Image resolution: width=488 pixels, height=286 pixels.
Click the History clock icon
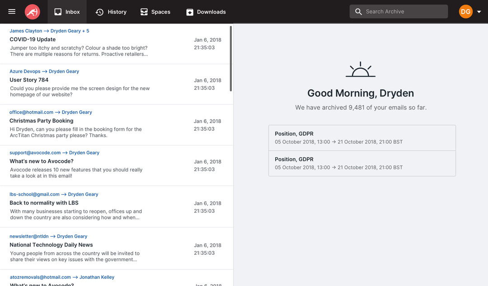tap(99, 11)
